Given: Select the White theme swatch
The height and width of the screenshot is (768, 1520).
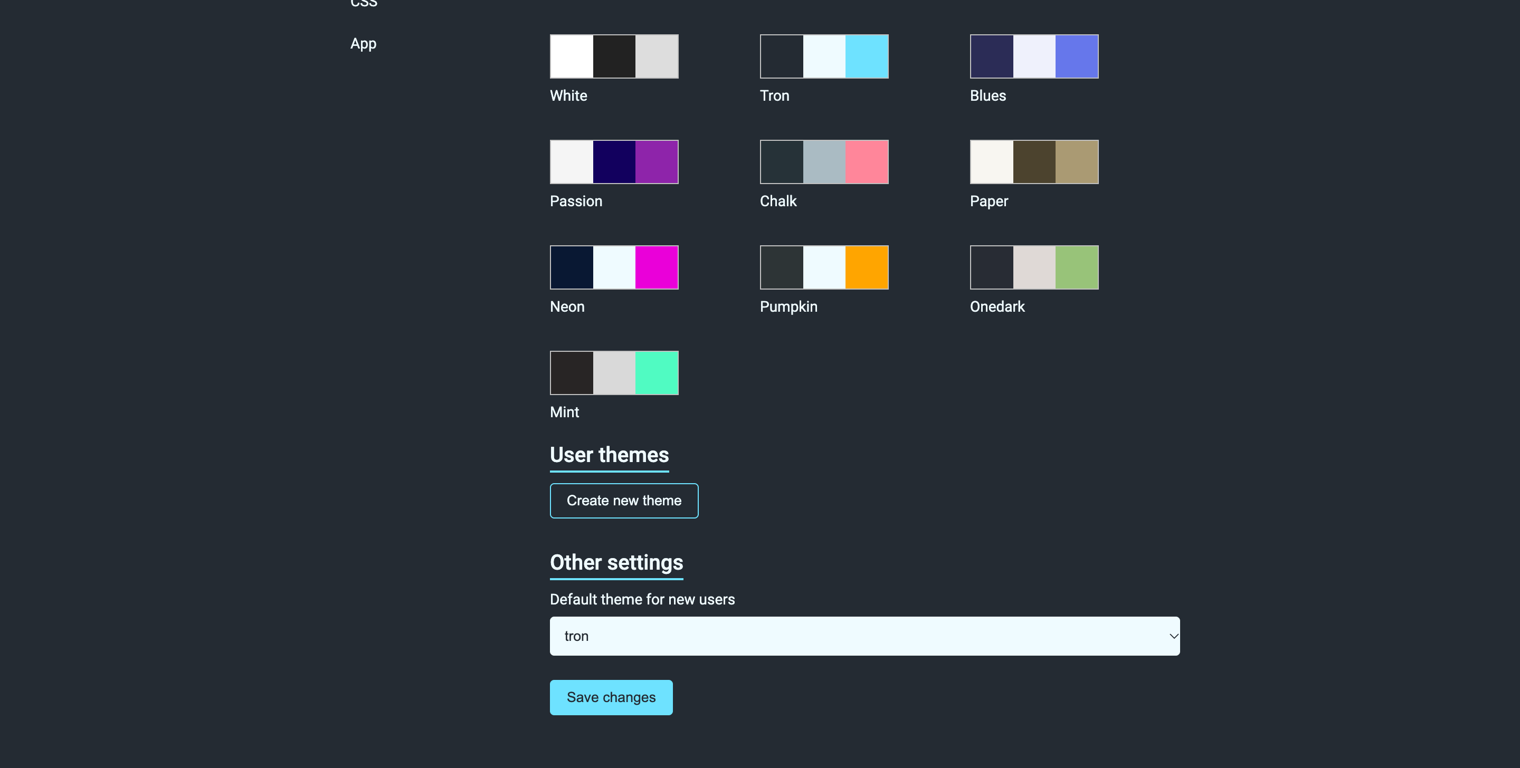Looking at the screenshot, I should pos(614,56).
